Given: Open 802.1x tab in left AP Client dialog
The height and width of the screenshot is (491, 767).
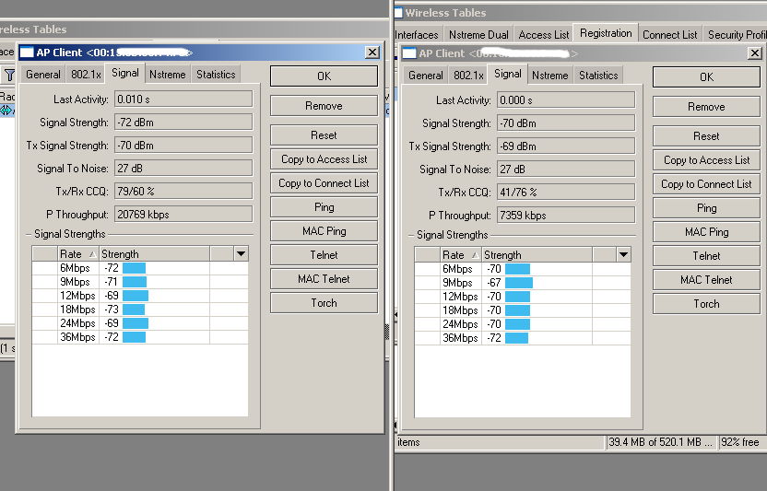Looking at the screenshot, I should coord(86,75).
